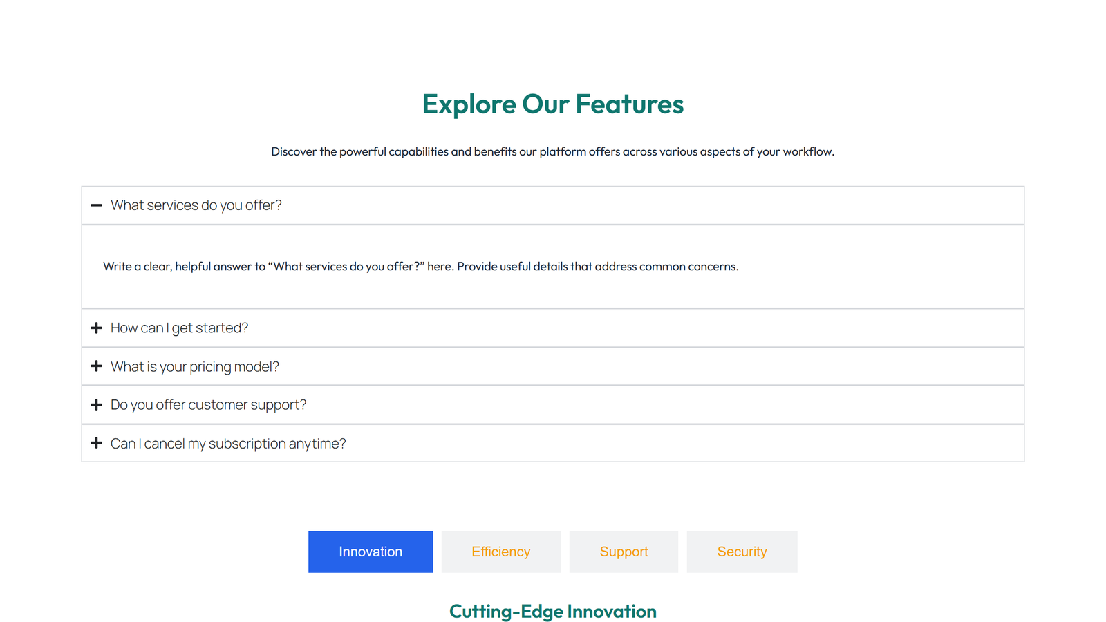
Task: Click the "Cutting-Edge Innovation" heading
Action: (x=552, y=611)
